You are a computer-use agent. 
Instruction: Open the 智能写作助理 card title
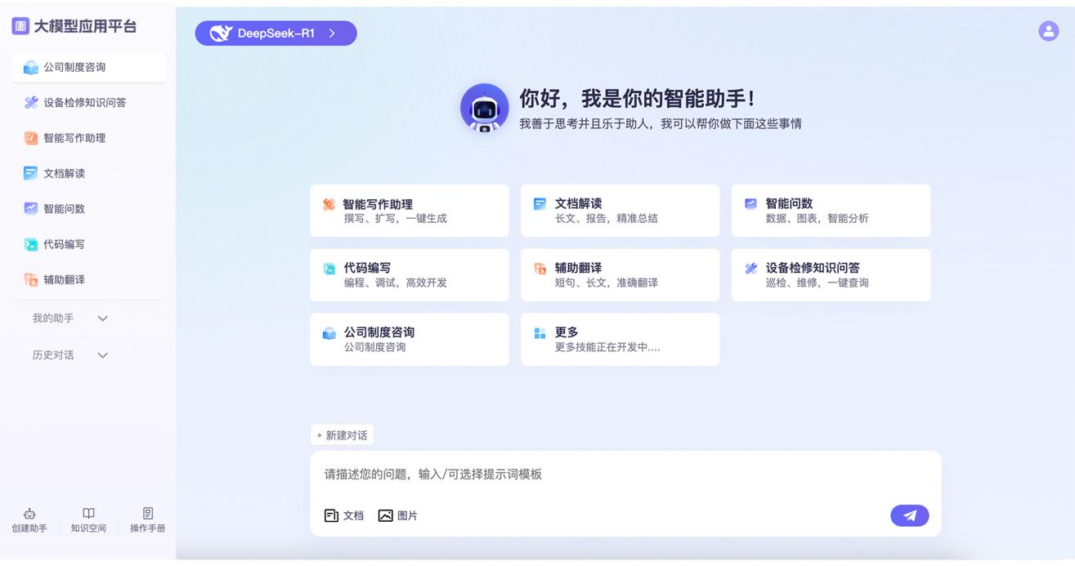pos(378,204)
